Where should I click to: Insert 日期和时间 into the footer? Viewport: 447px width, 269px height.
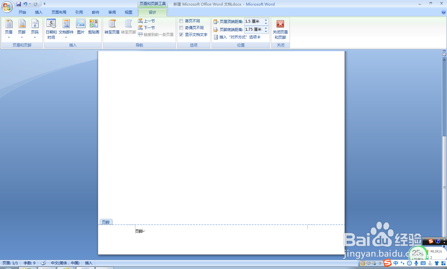[51, 29]
